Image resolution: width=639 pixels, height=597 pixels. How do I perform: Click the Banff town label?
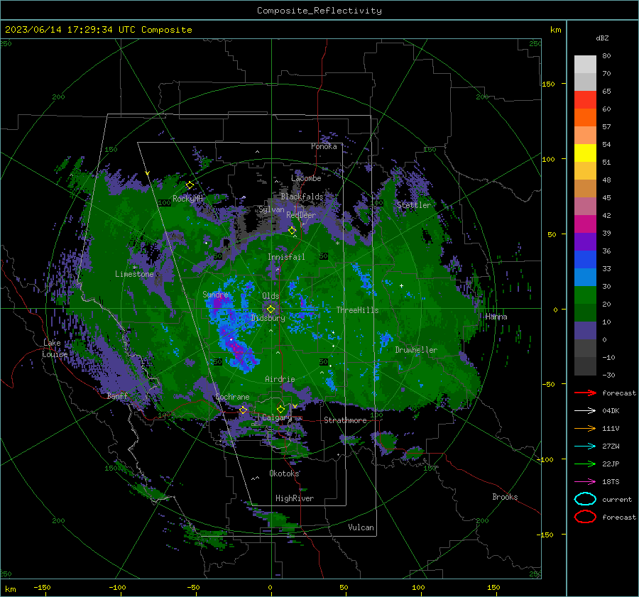(x=117, y=395)
